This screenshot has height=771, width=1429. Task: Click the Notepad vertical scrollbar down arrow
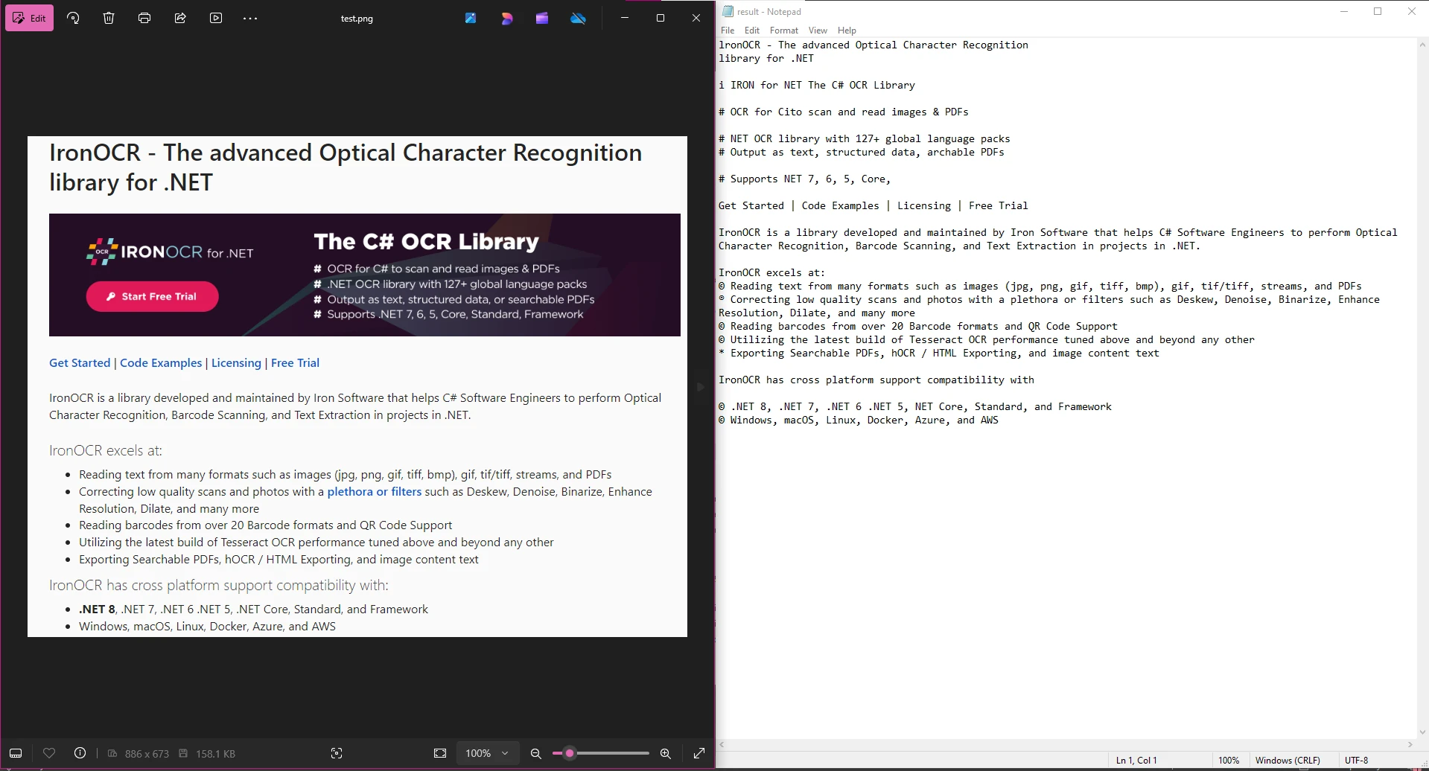tap(1422, 732)
